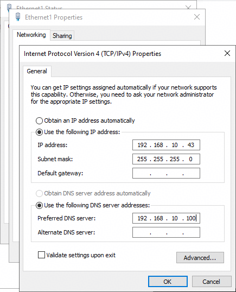The width and height of the screenshot is (236, 292).
Task: Click in the Preferred DNS server field
Action: tap(166, 218)
